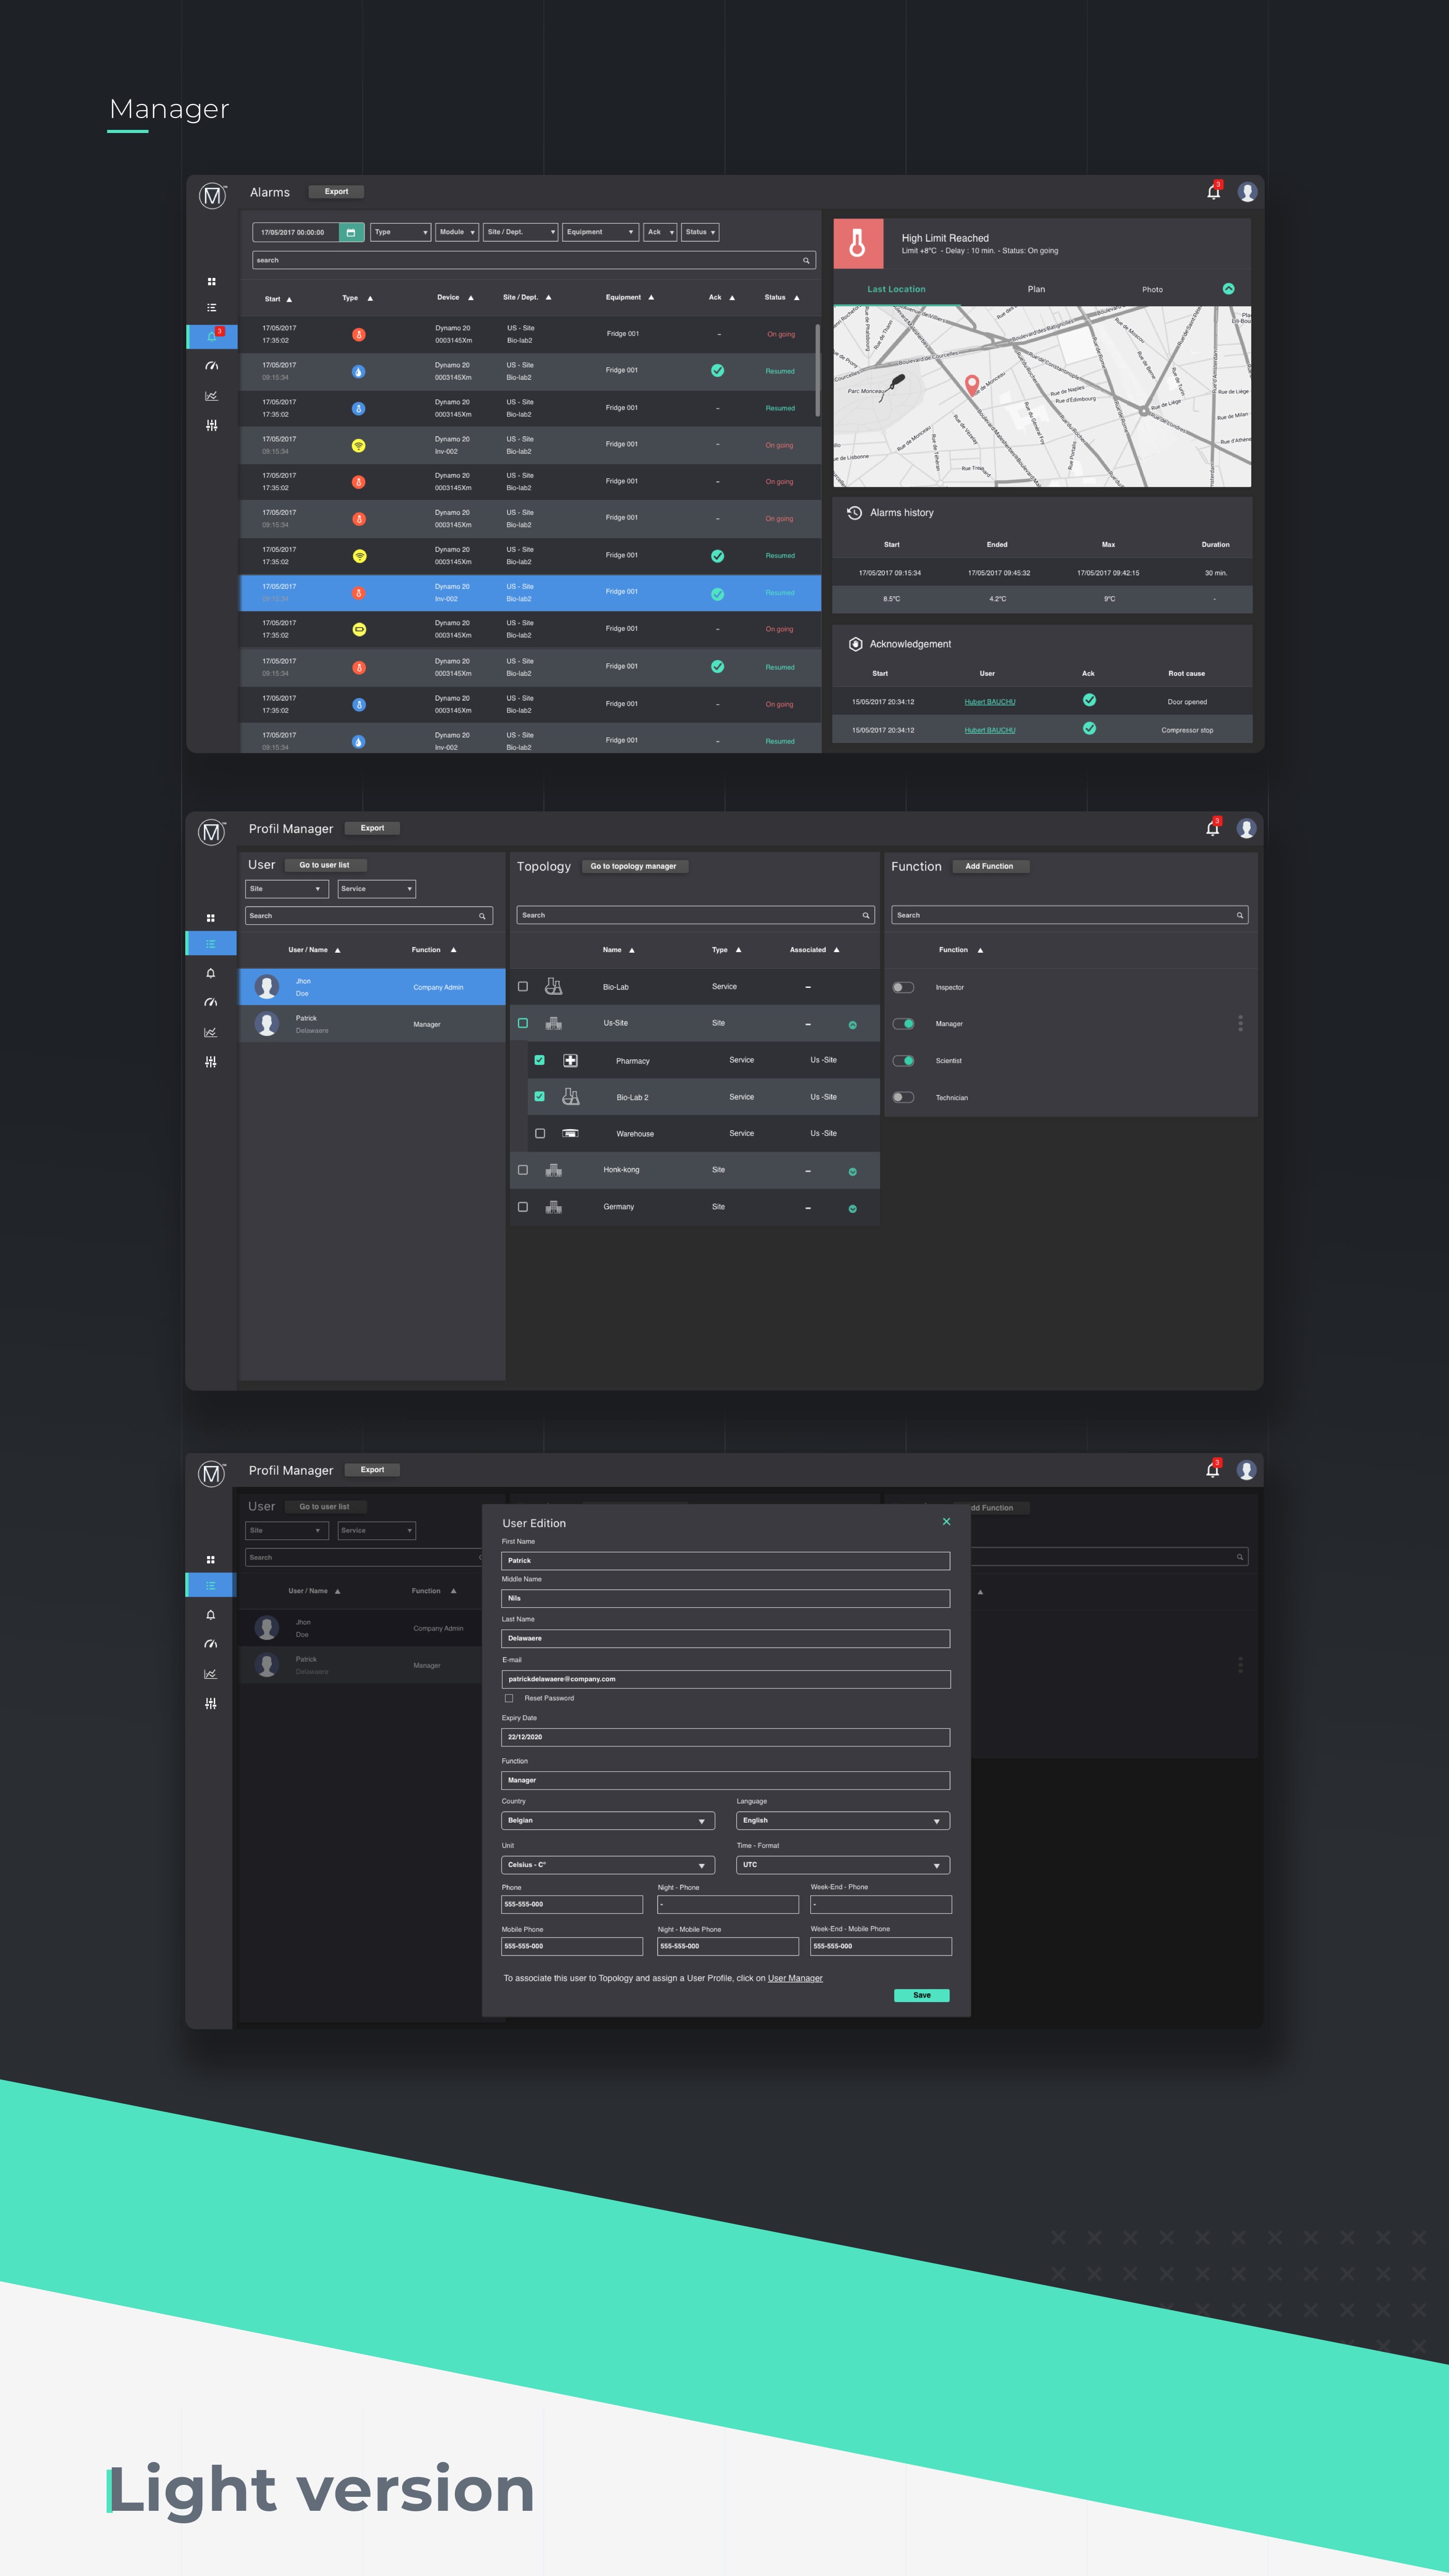Click avatar in highlighted Jhon Doe row

tap(267, 987)
